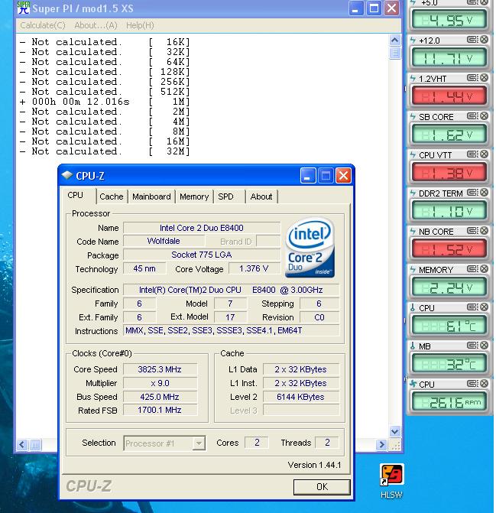Click the 'Intel Core 2 Duo E8400' name field
Viewport: 496px width, 513px height.
pyautogui.click(x=202, y=228)
